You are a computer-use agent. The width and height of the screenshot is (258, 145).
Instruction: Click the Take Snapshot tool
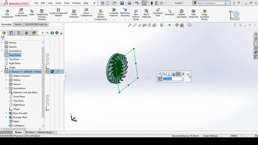193,13
